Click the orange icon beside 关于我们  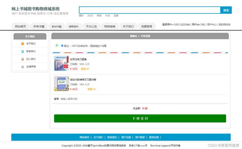[x=23, y=44]
